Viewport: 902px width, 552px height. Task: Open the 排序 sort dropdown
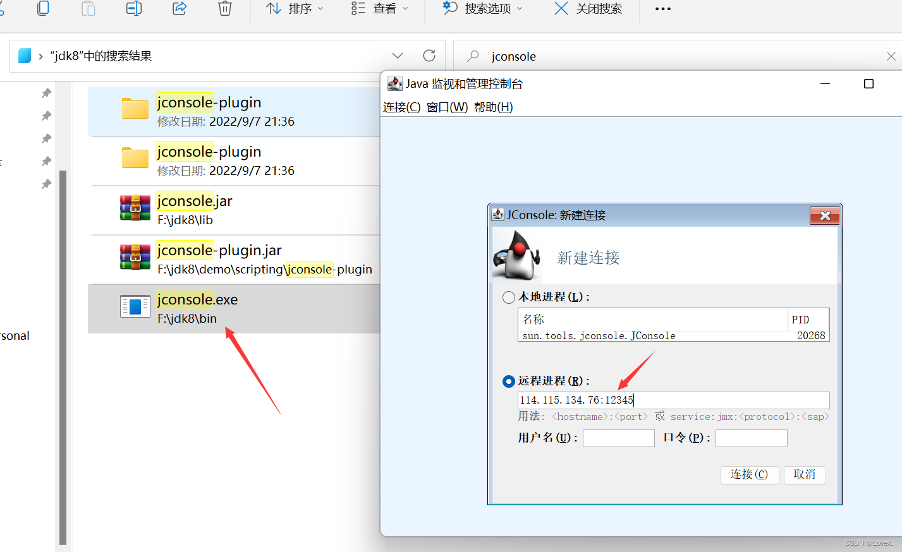pos(295,9)
